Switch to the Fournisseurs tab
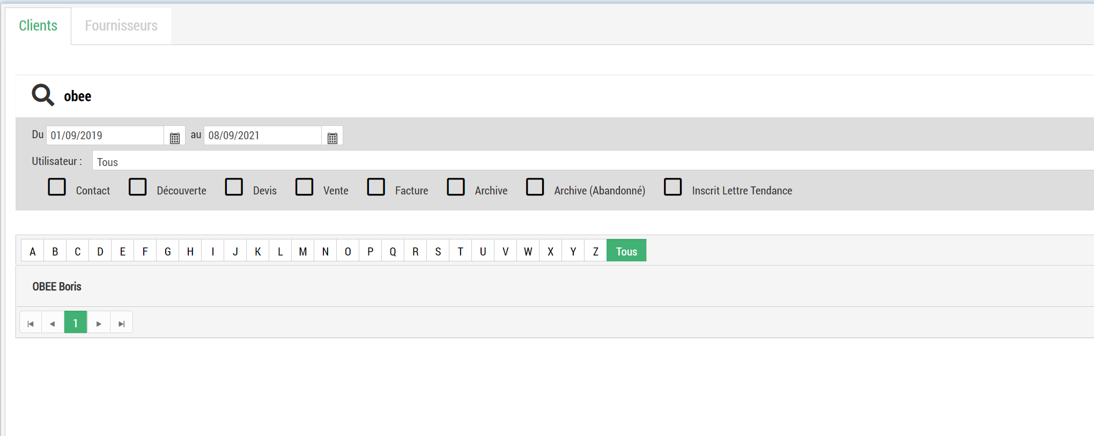 121,26
